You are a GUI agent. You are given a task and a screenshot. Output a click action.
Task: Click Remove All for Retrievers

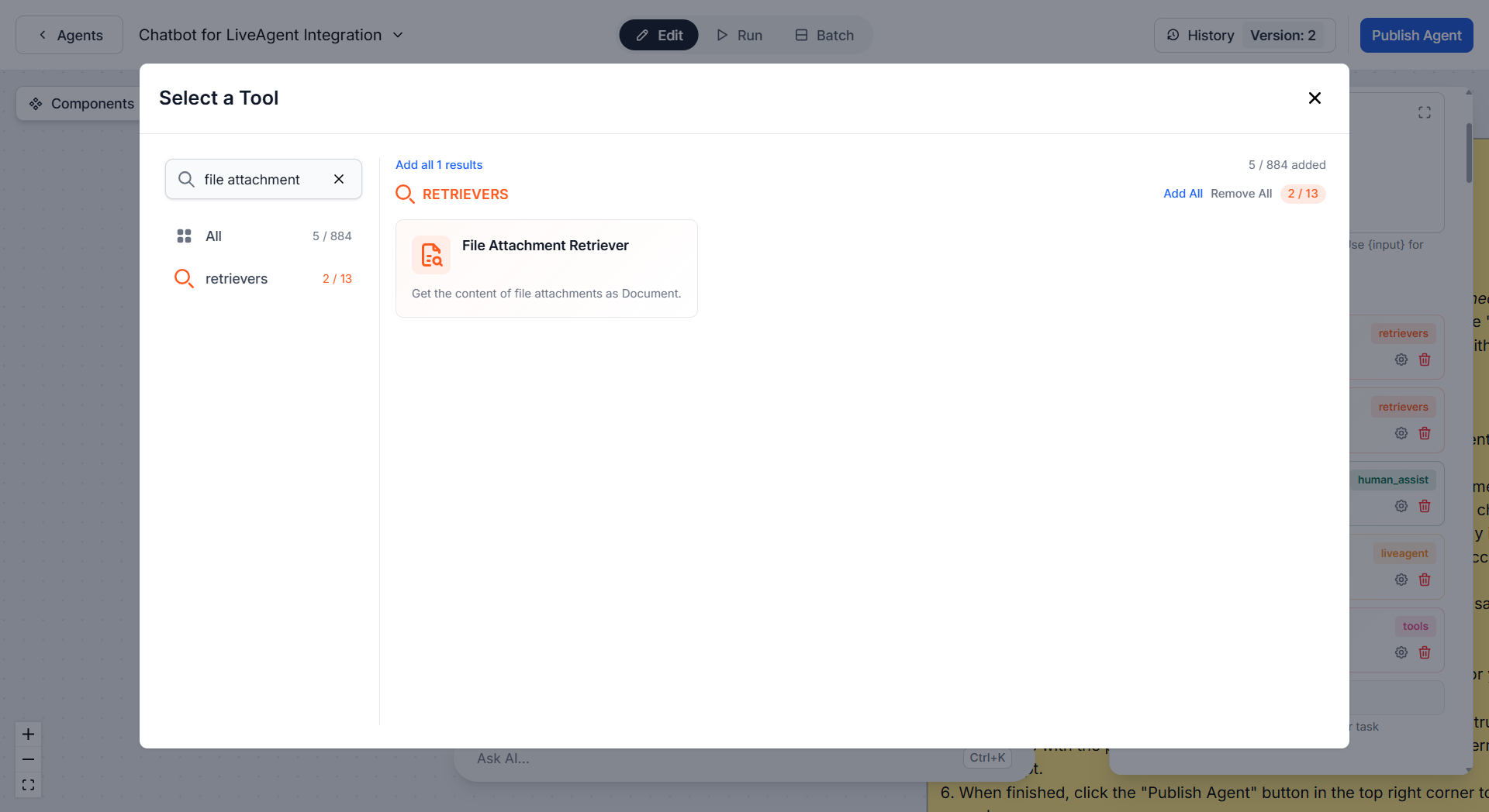[1241, 194]
